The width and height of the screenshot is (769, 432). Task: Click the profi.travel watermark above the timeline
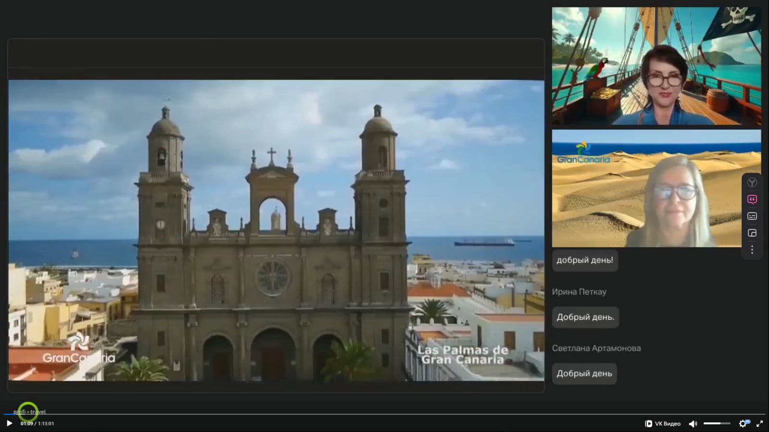point(29,411)
